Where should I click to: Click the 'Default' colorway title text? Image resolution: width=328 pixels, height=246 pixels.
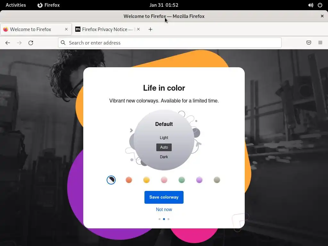click(x=164, y=124)
